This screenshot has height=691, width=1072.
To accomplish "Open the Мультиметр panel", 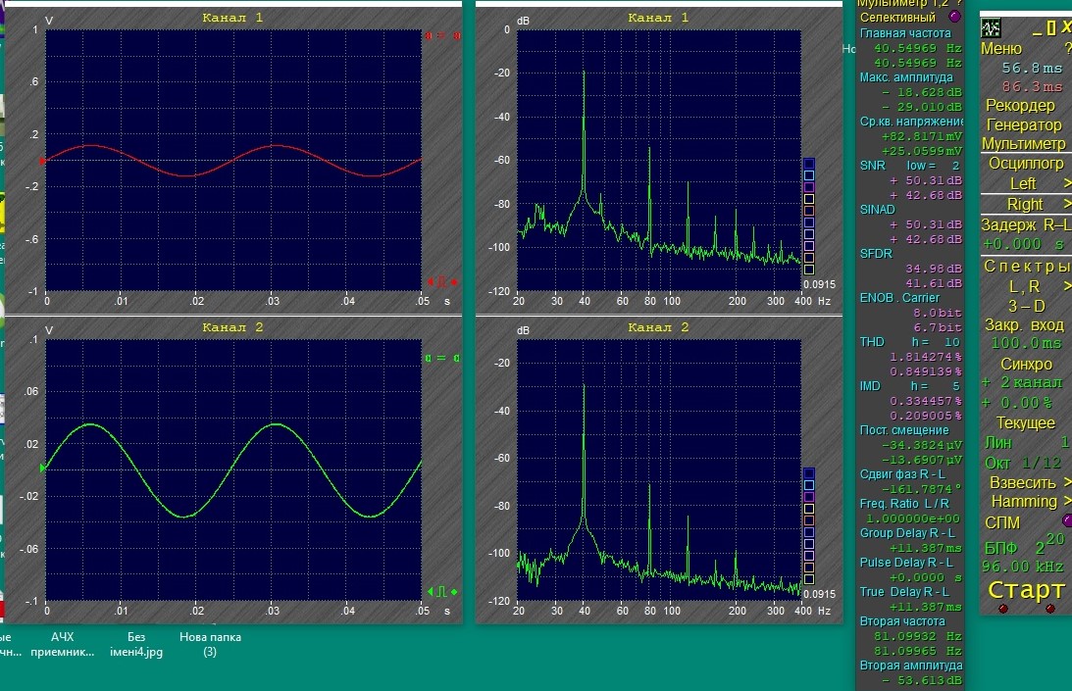I will click(1024, 143).
